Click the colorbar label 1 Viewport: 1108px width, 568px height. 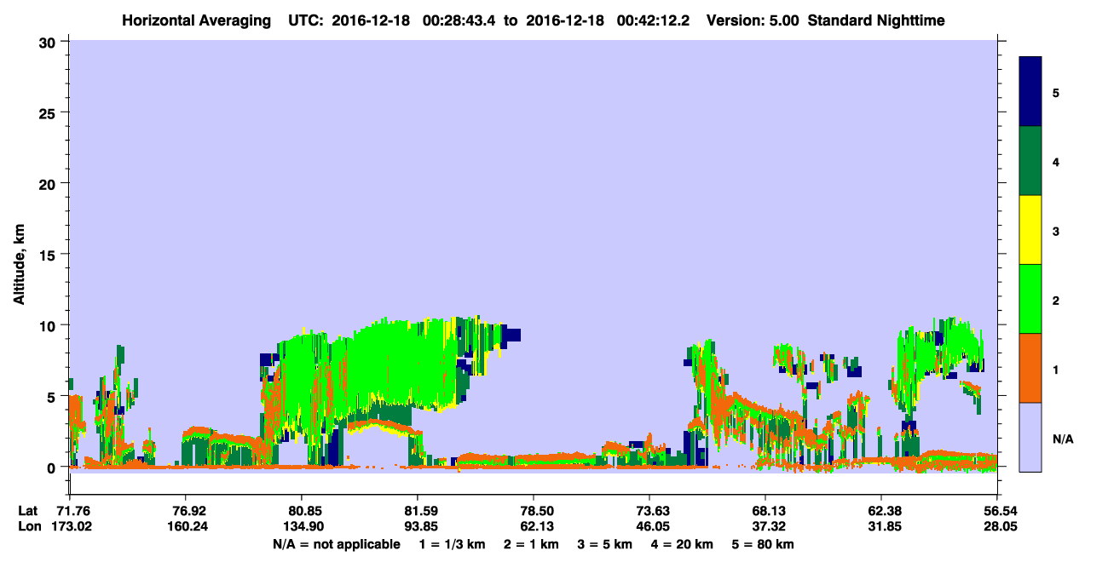click(x=1056, y=370)
